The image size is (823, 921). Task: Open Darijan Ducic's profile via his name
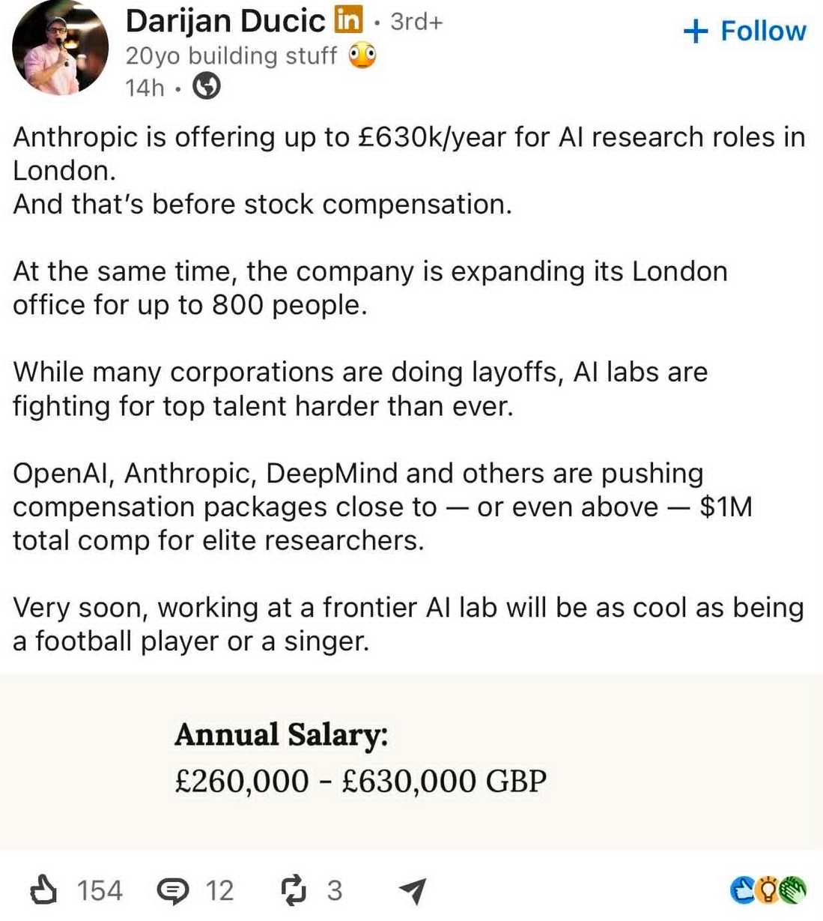pos(225,20)
